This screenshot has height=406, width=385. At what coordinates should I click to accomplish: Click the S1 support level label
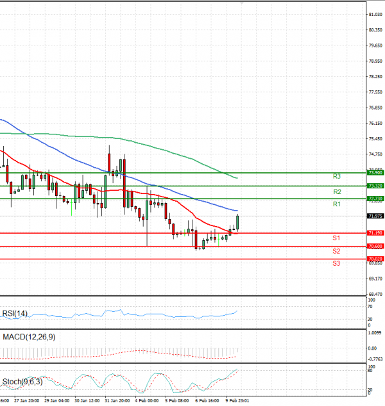click(336, 238)
